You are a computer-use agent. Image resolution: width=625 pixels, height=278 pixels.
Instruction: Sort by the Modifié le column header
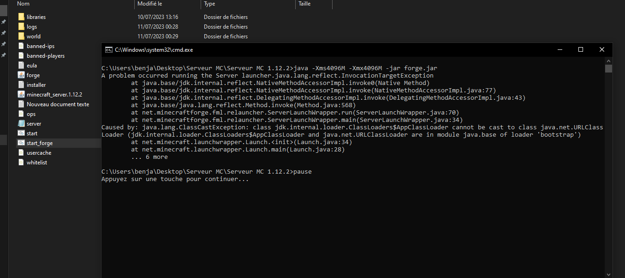pos(149,4)
